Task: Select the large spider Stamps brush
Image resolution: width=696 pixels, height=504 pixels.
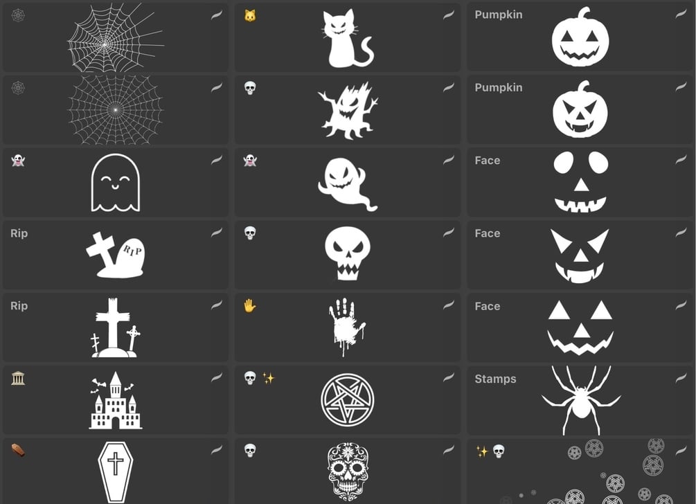Action: tap(580, 401)
